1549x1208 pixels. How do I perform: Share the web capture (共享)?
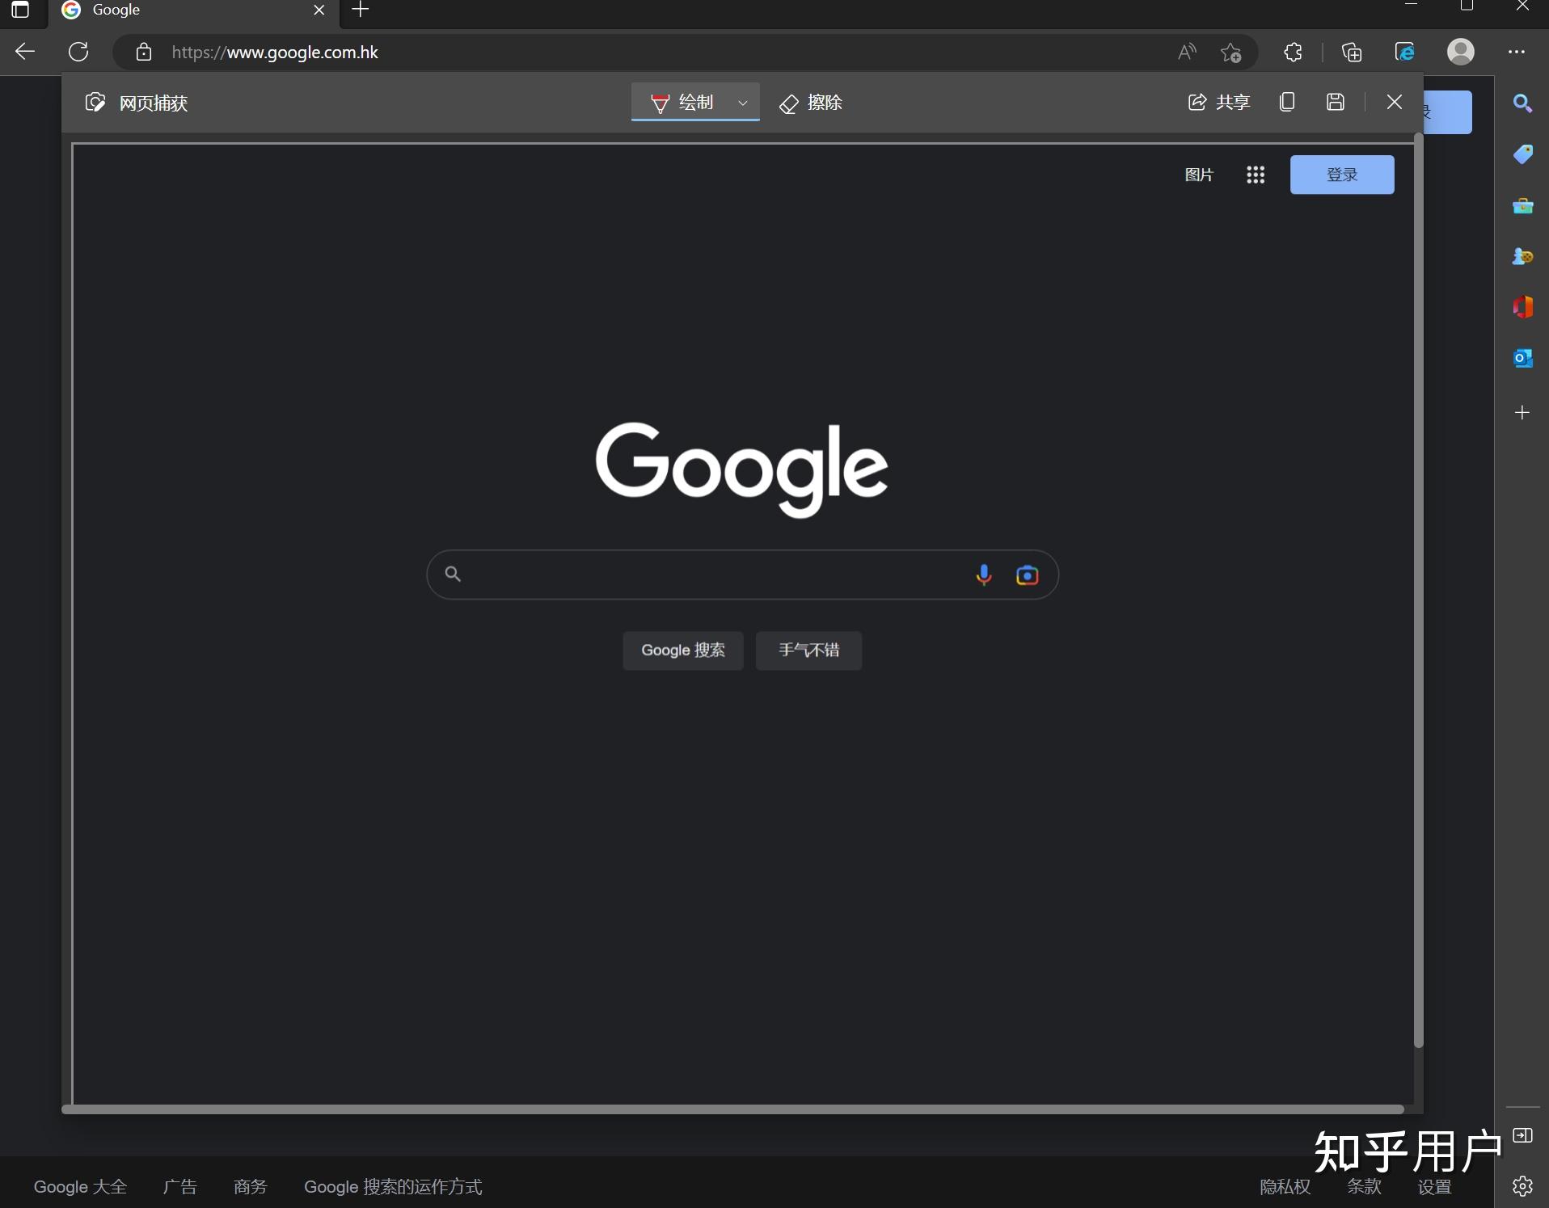(x=1219, y=102)
